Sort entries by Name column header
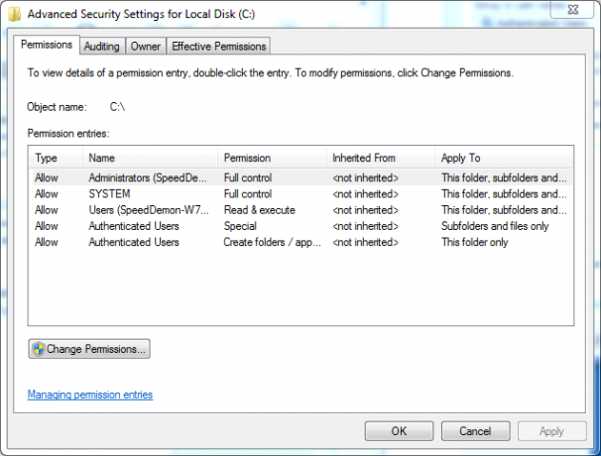The height and width of the screenshot is (456, 601). tap(151, 158)
